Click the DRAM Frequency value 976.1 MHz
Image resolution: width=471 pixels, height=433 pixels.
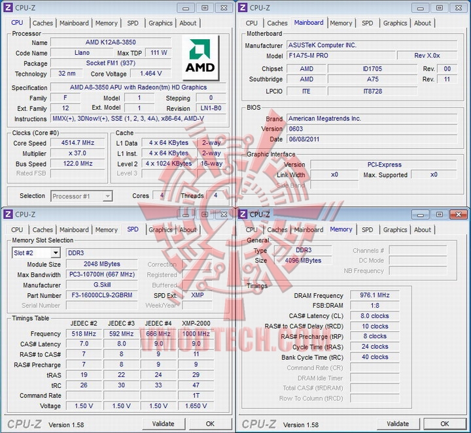pyautogui.click(x=375, y=295)
